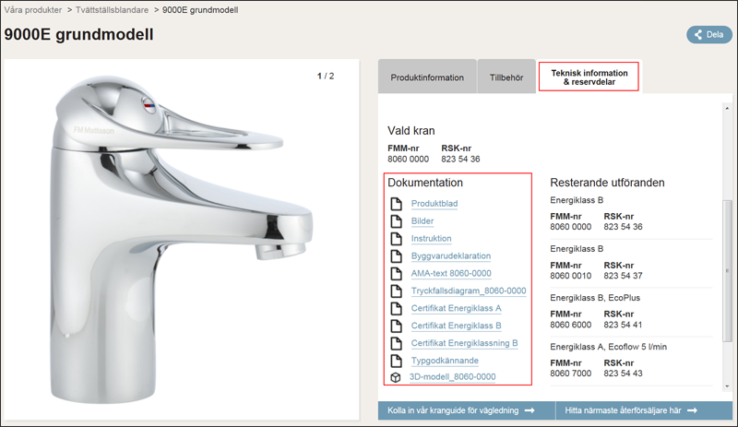This screenshot has width=738, height=427.
Task: Open the Typgodkännande link
Action: tap(445, 361)
